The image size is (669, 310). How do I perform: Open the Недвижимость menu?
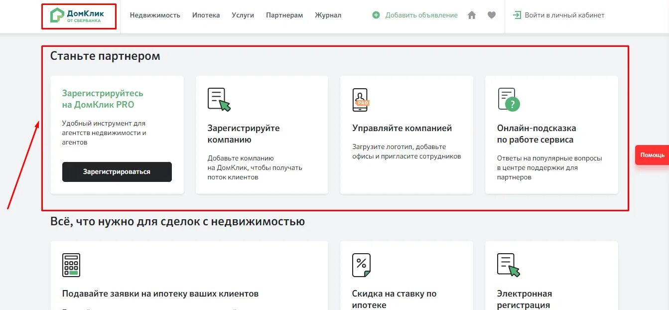[x=155, y=15]
